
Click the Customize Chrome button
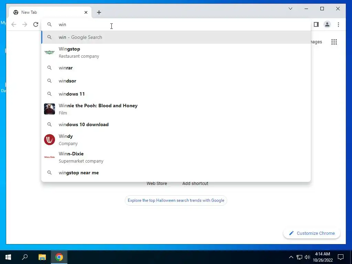tap(311, 233)
